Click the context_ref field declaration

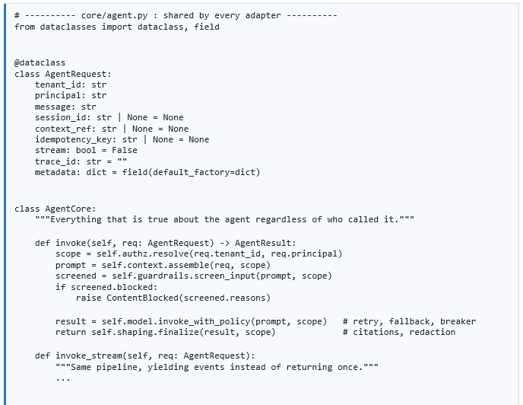112,129
